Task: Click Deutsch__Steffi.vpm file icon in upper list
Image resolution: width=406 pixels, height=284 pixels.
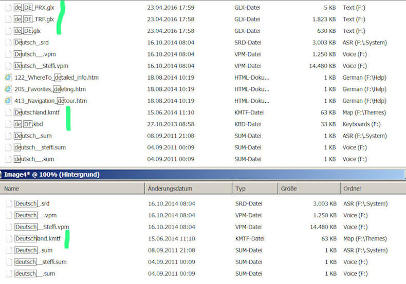Action: tap(8, 66)
